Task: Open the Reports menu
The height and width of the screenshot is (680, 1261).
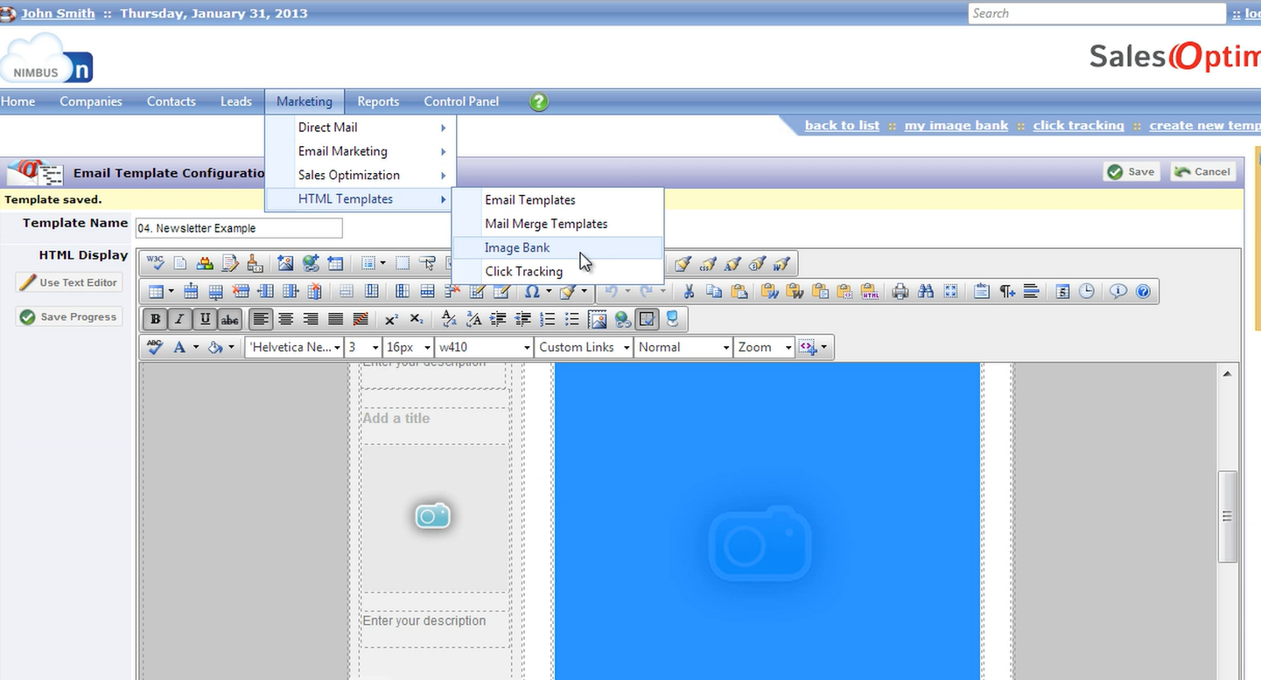Action: coord(378,101)
